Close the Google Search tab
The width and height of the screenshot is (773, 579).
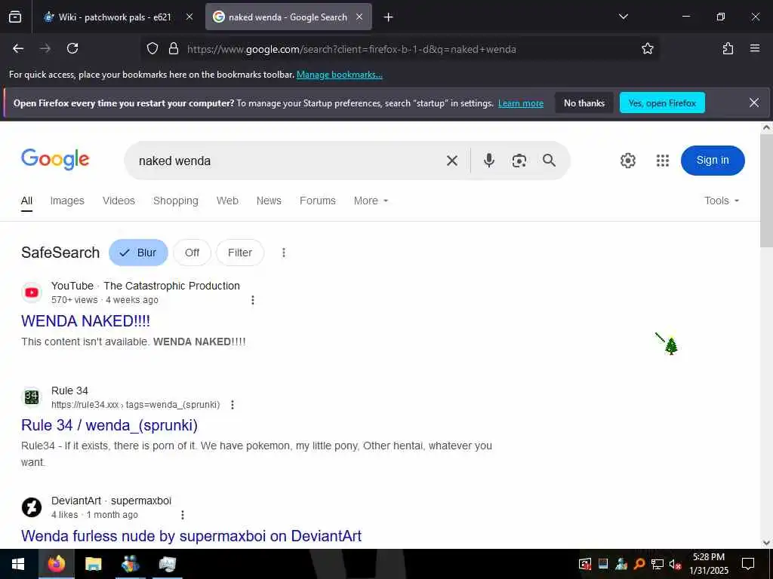pyautogui.click(x=359, y=17)
